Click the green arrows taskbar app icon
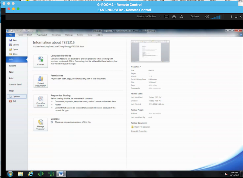 pyautogui.click(x=51, y=174)
